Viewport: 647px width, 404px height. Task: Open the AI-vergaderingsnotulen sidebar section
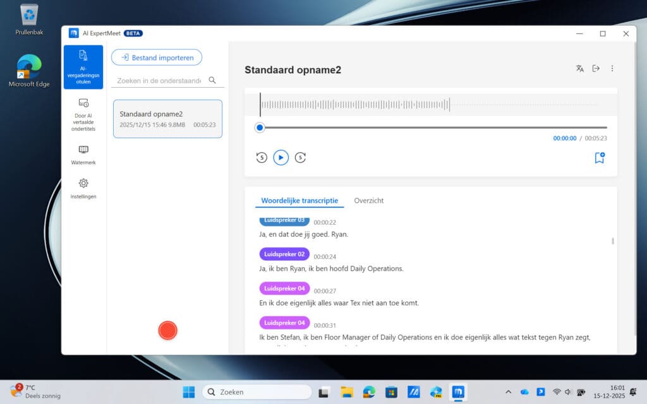coord(83,67)
